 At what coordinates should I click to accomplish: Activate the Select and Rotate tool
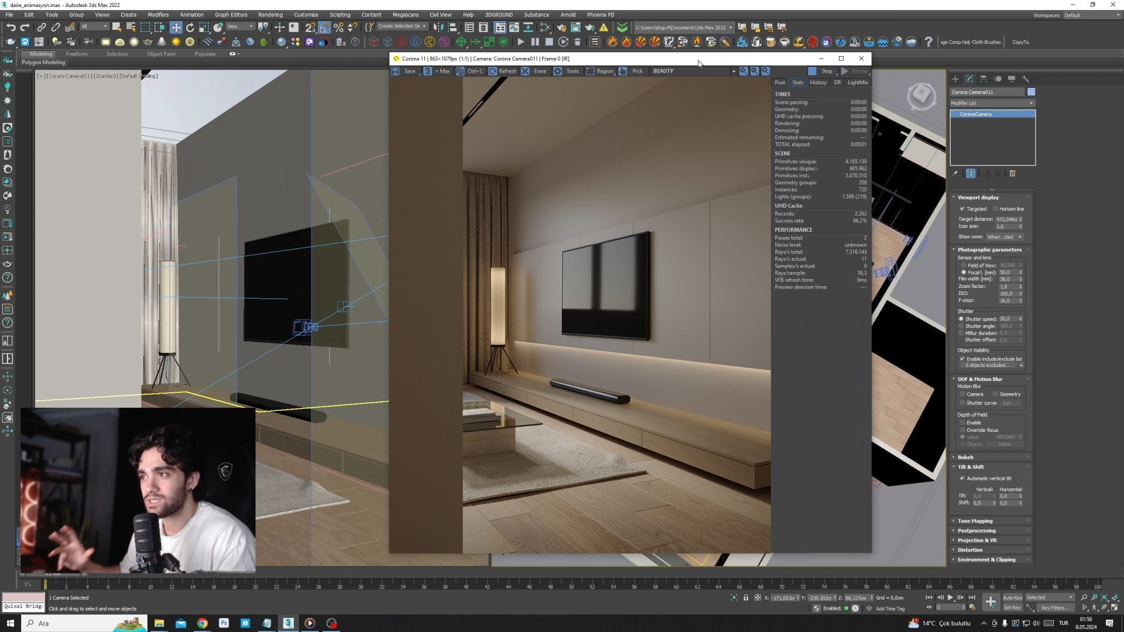(x=190, y=28)
